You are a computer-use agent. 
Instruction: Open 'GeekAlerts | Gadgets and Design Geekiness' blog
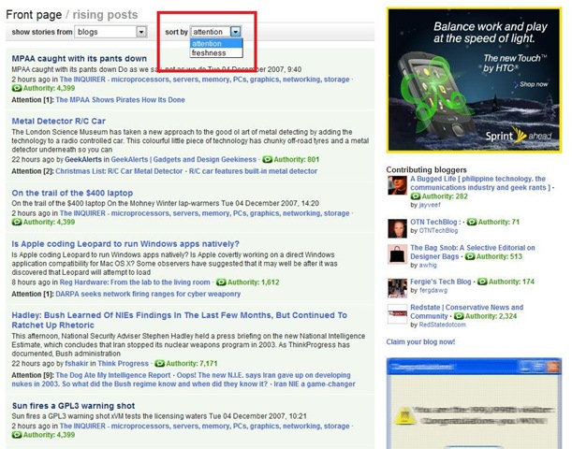tap(183, 159)
